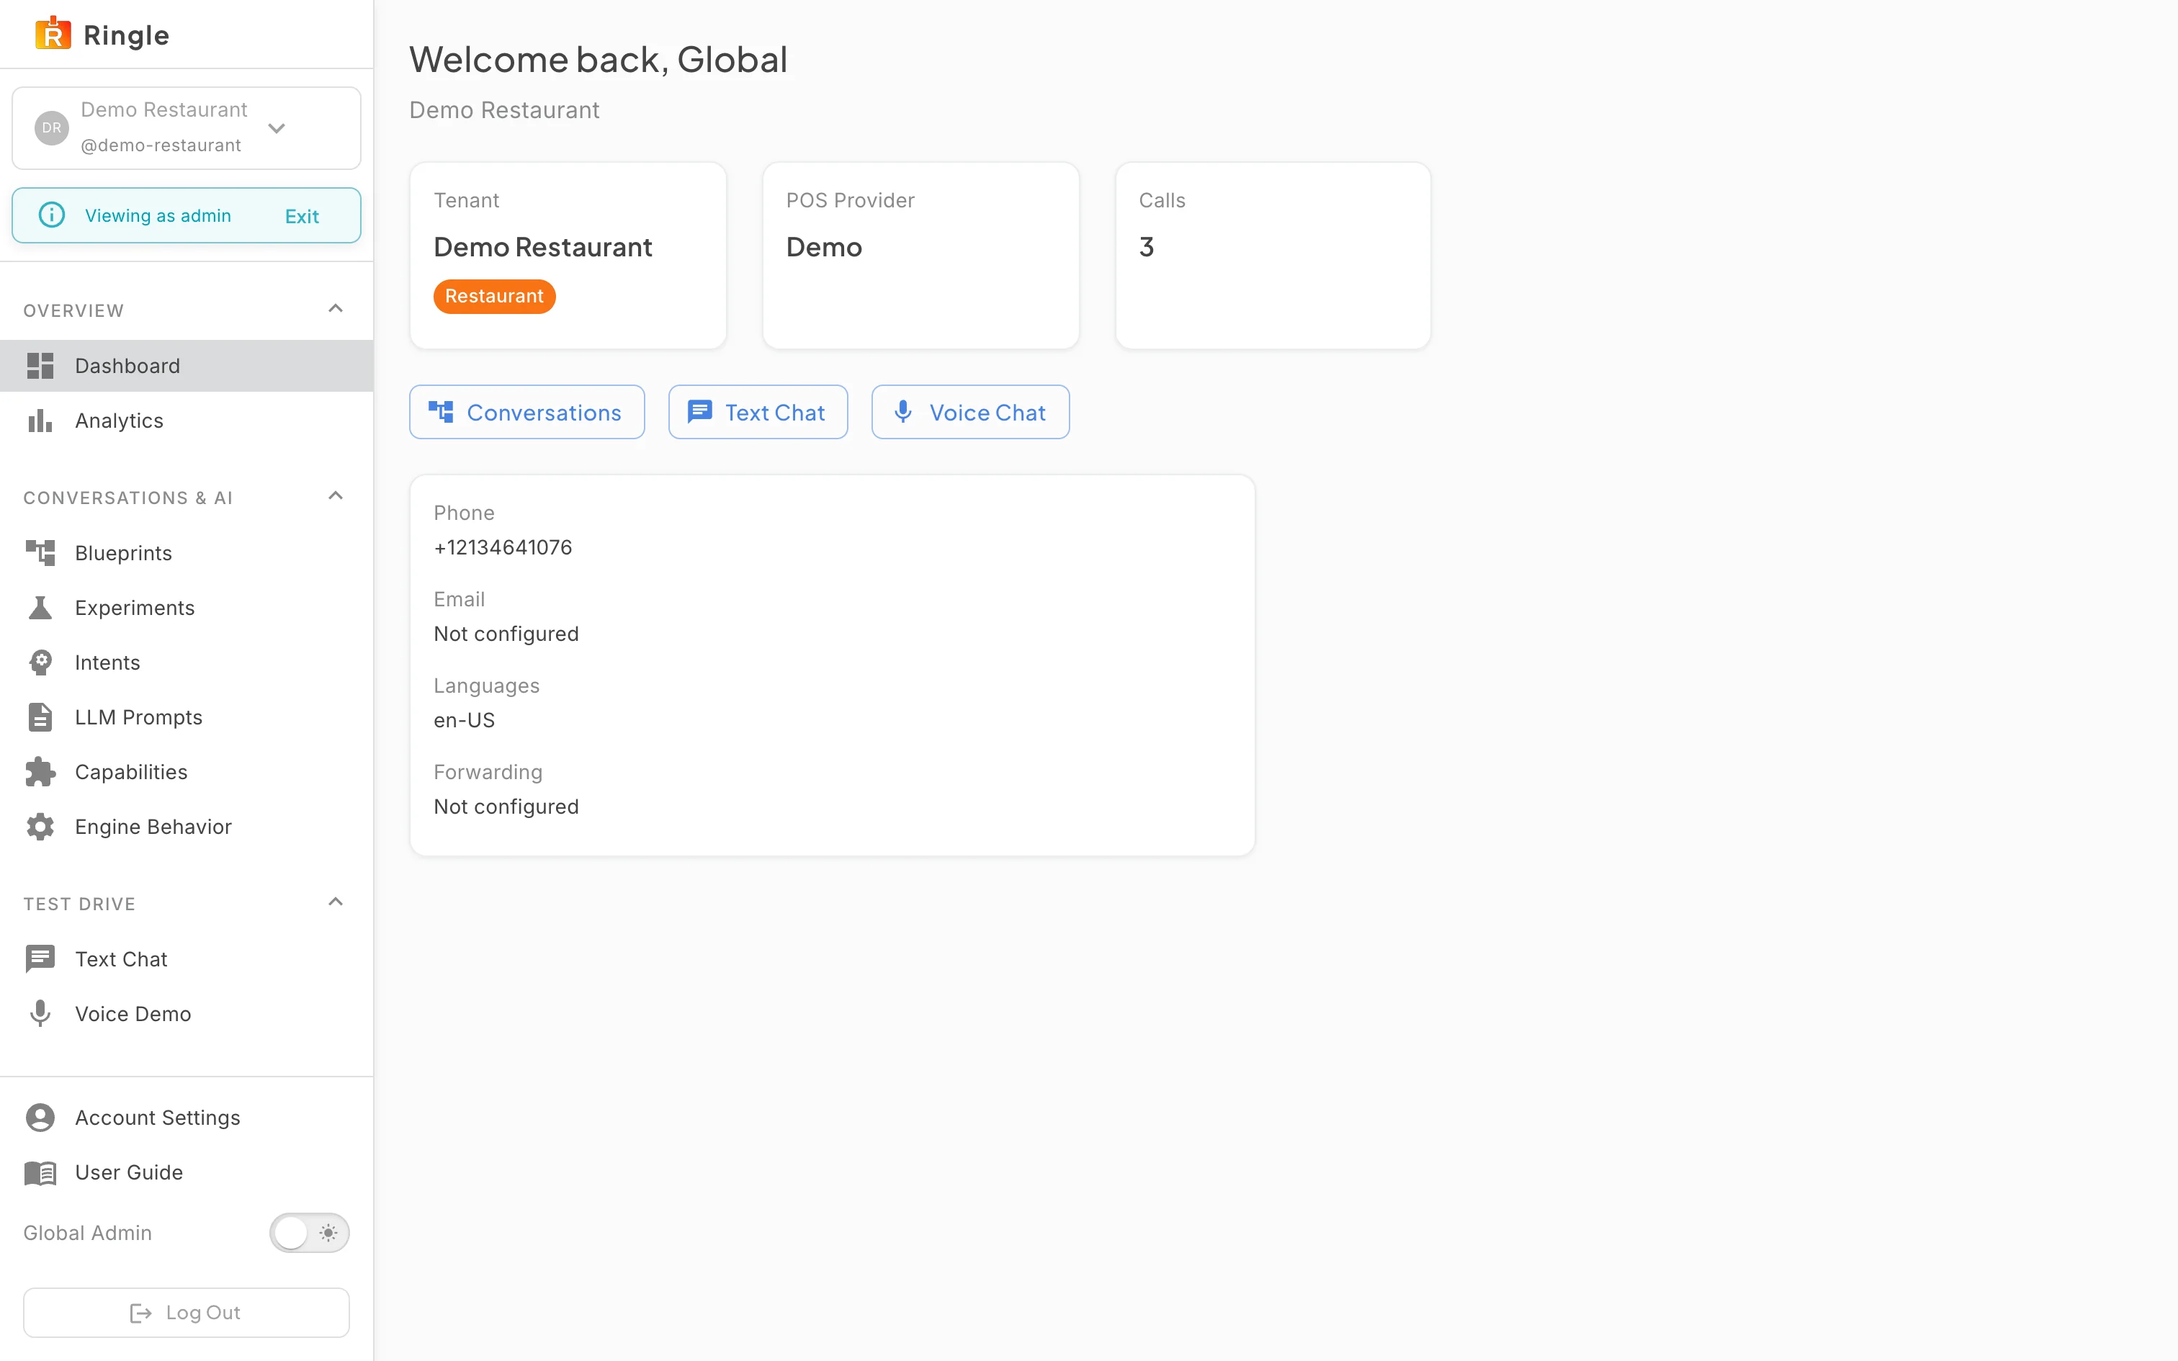
Task: Collapse the Test Drive section
Action: [x=336, y=902]
